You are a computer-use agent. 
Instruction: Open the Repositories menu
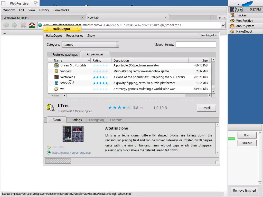(x=75, y=35)
